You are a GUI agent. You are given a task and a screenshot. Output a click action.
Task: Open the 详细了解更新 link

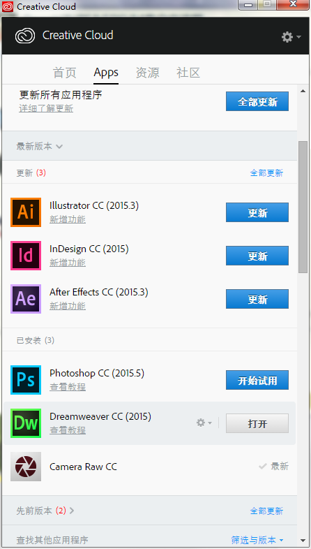point(46,108)
